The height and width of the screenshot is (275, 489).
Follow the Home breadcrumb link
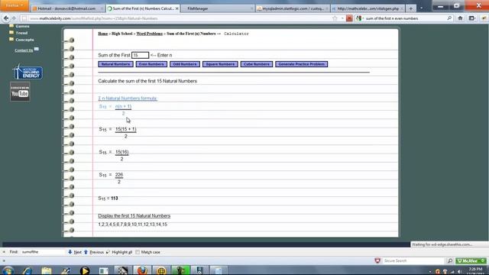click(102, 34)
